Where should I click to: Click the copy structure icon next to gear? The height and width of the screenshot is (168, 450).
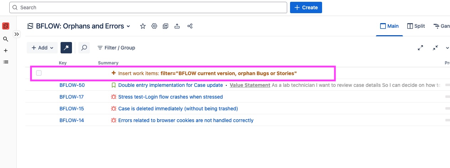[166, 26]
